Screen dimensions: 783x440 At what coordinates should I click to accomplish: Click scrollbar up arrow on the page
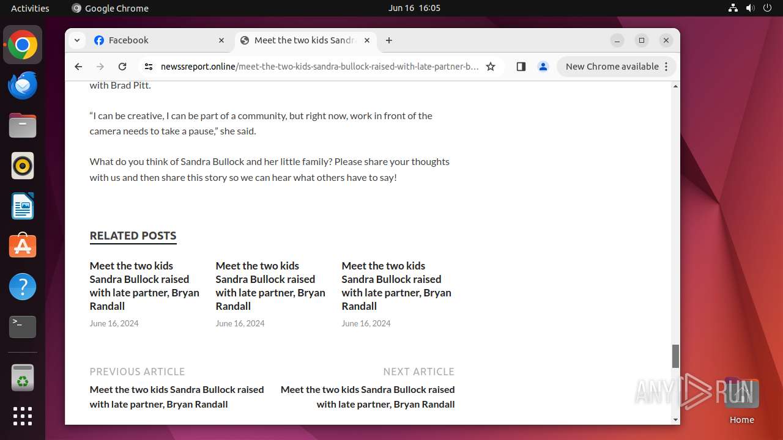(x=675, y=86)
